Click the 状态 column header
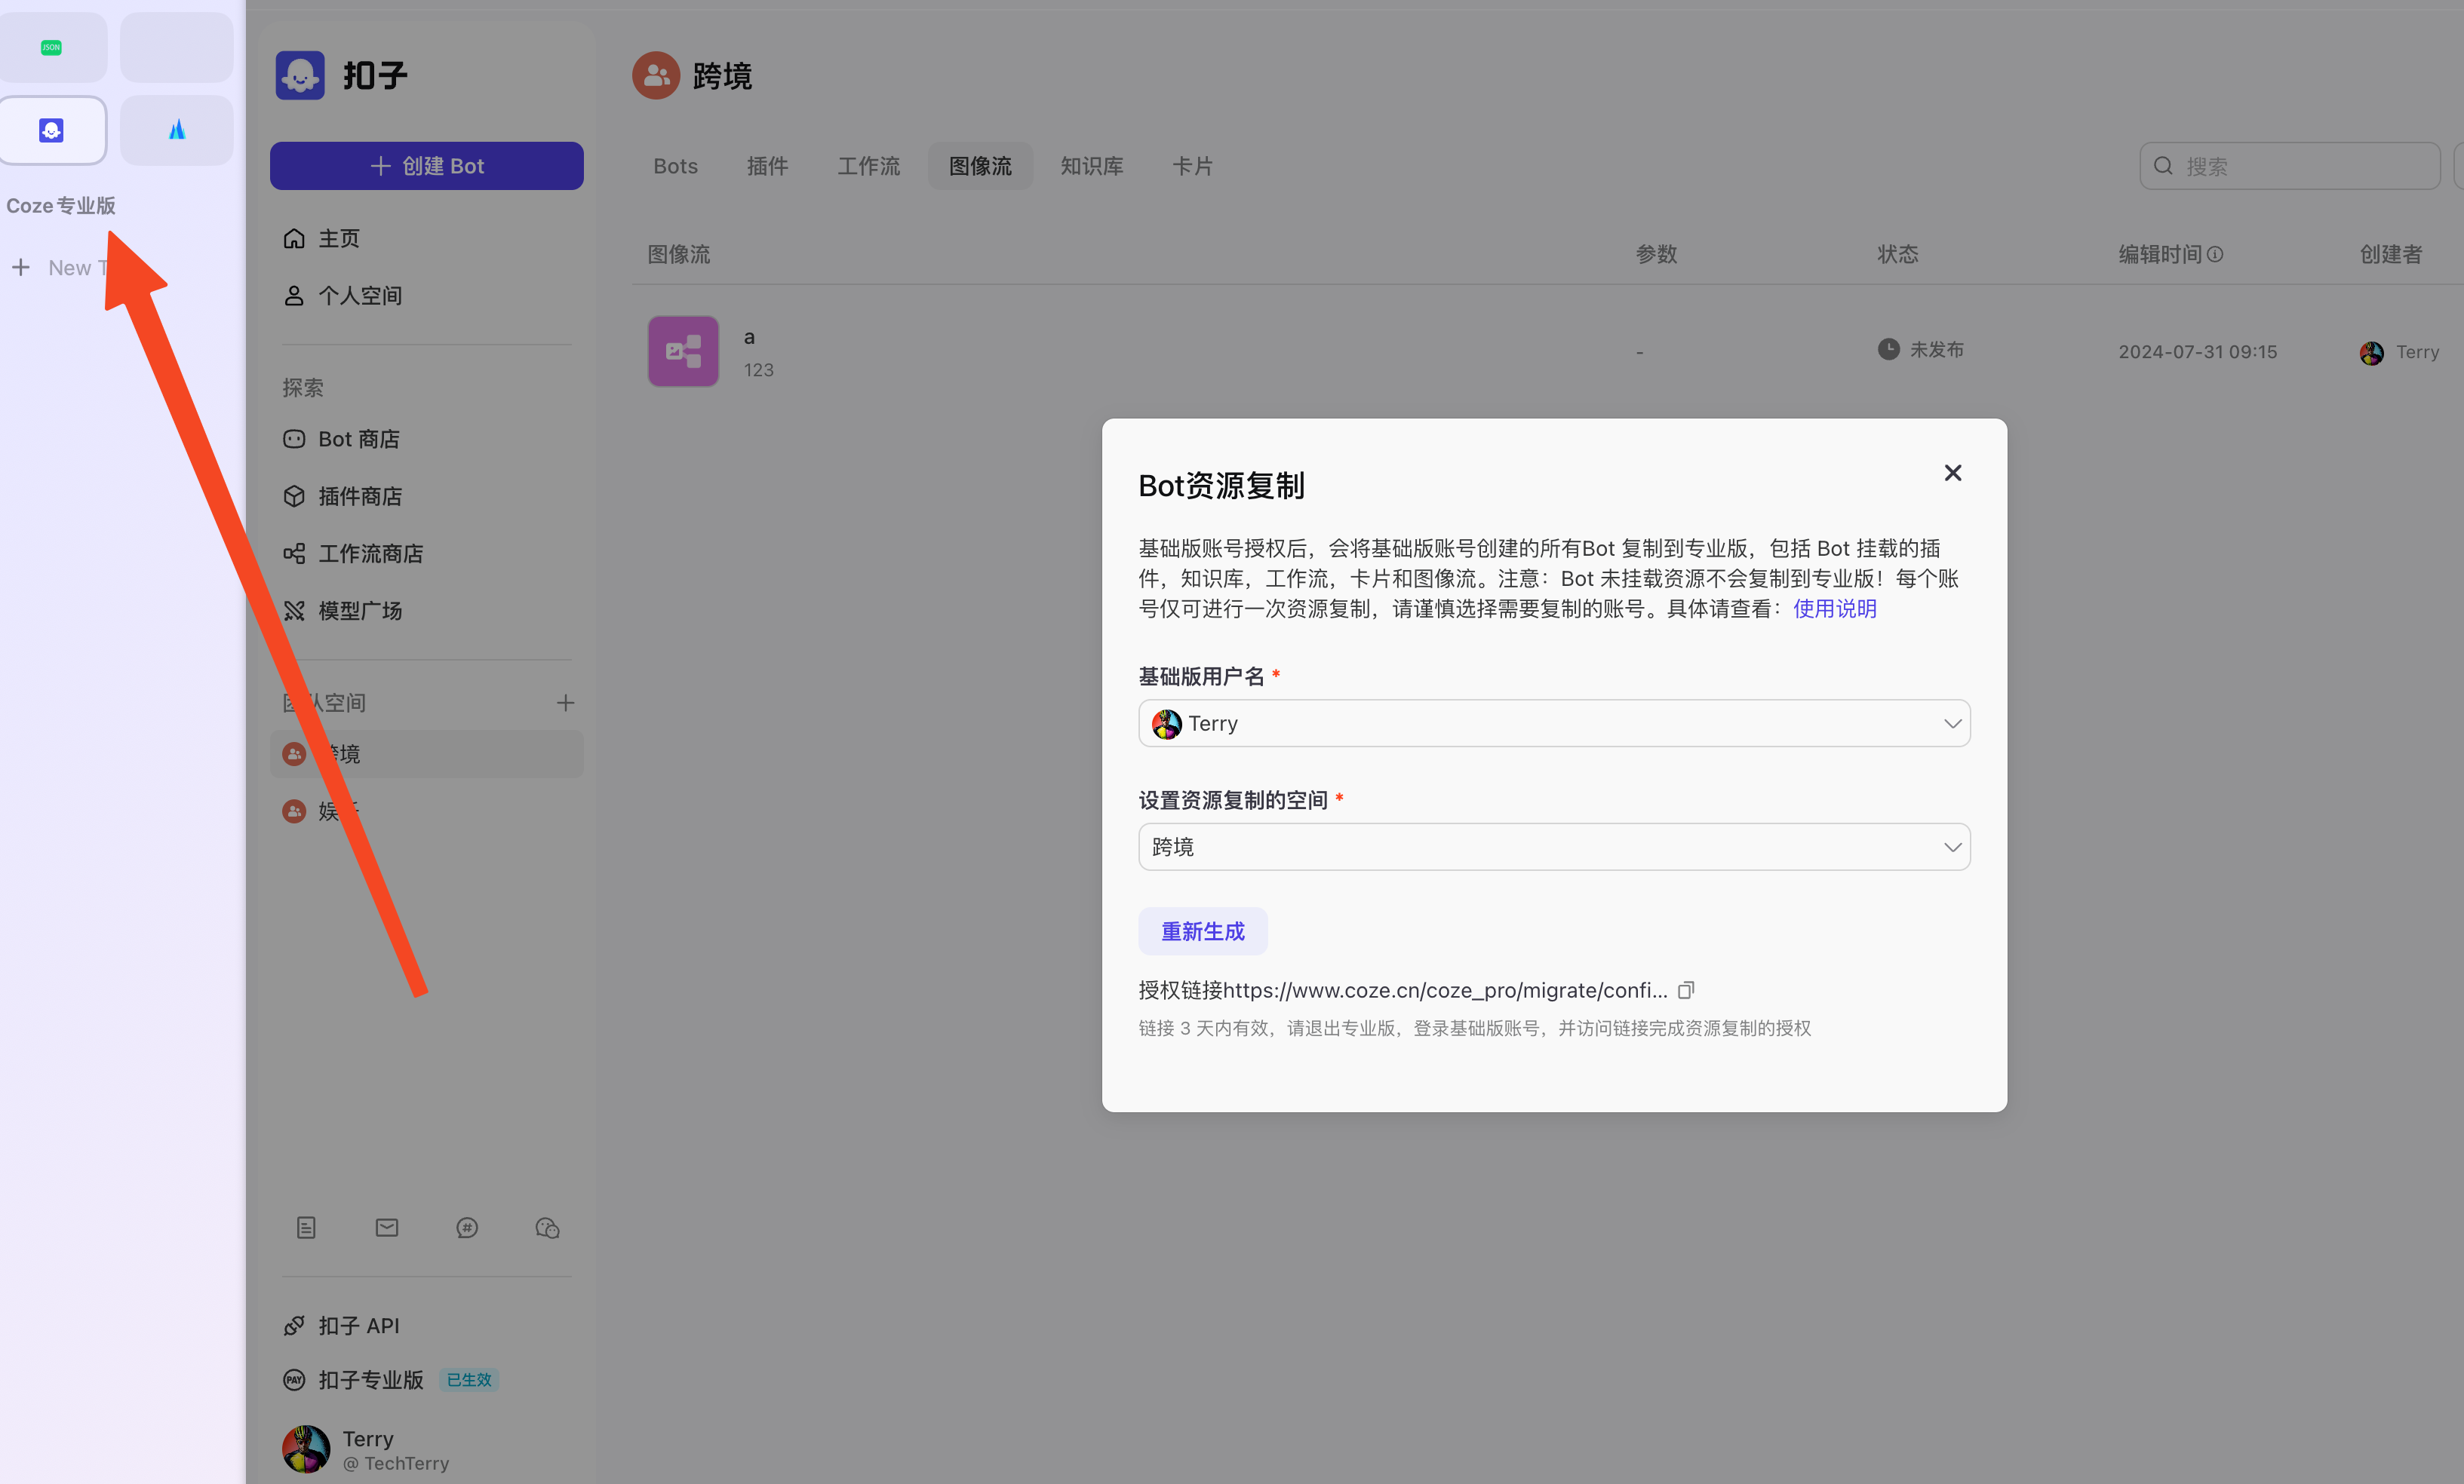 [x=1898, y=254]
